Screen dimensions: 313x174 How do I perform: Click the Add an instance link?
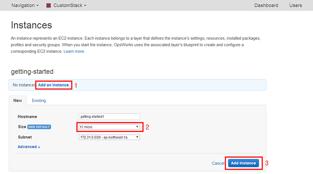[x=53, y=85]
